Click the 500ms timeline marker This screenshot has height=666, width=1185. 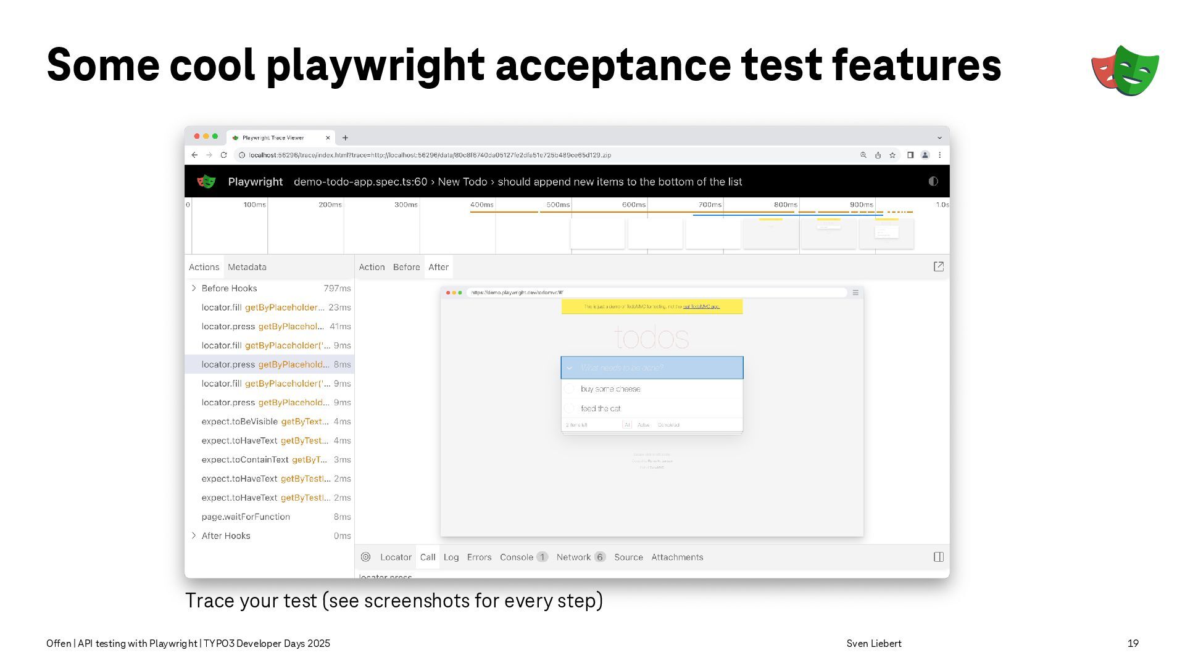[557, 205]
